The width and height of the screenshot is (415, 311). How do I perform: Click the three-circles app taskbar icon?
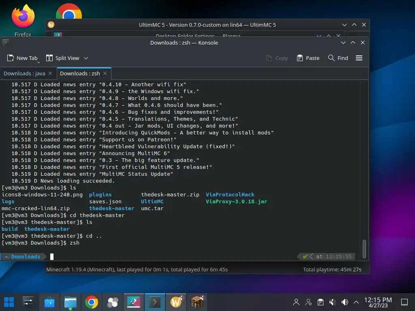click(113, 302)
